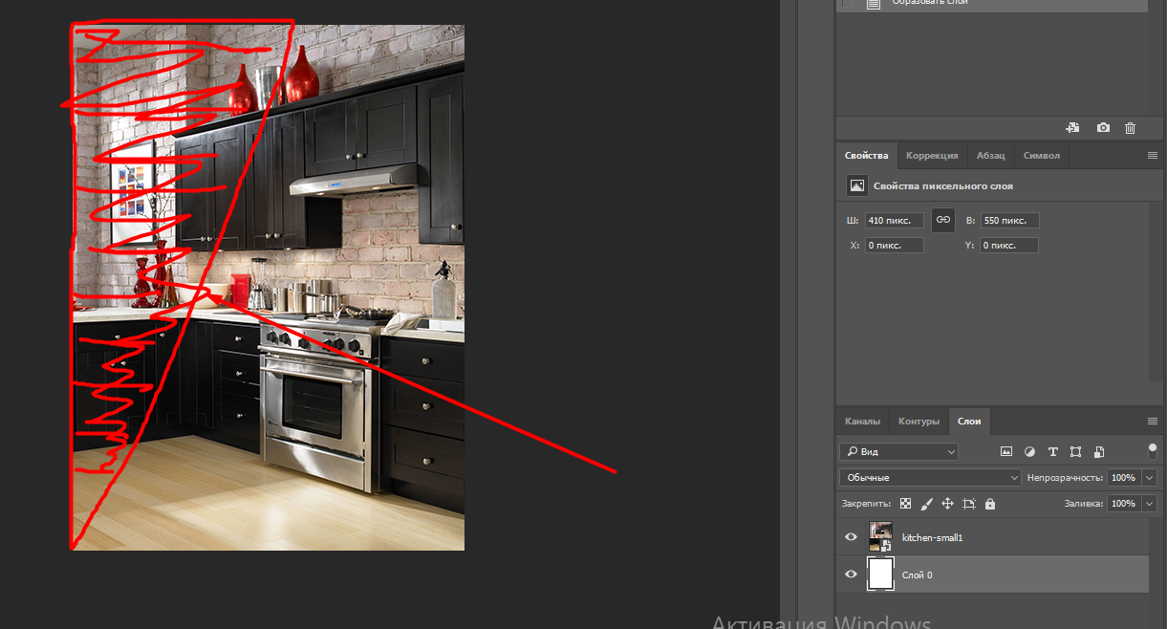Viewport: 1167px width, 629px height.
Task: Open the Вид layer filter type dropdown
Action: [x=898, y=451]
